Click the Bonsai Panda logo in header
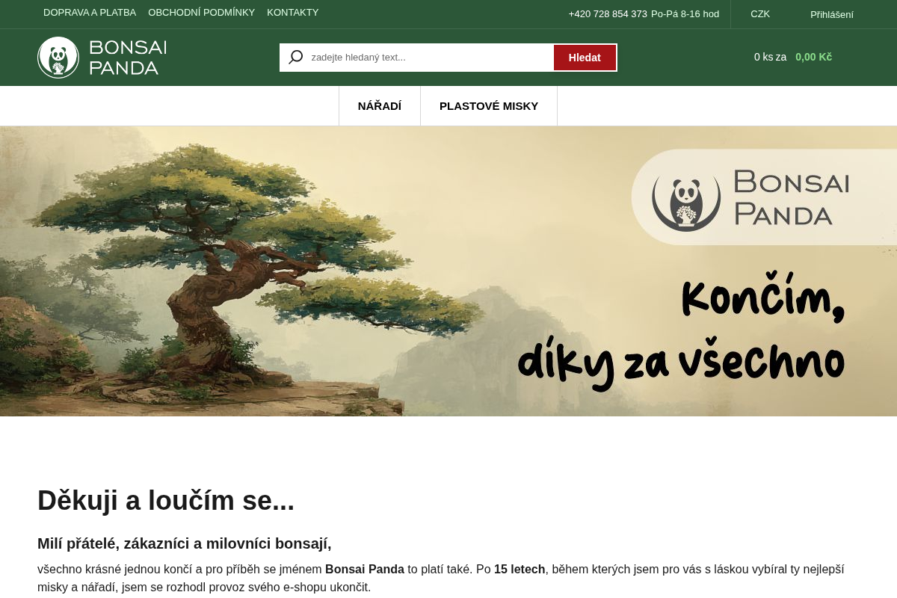 click(102, 58)
